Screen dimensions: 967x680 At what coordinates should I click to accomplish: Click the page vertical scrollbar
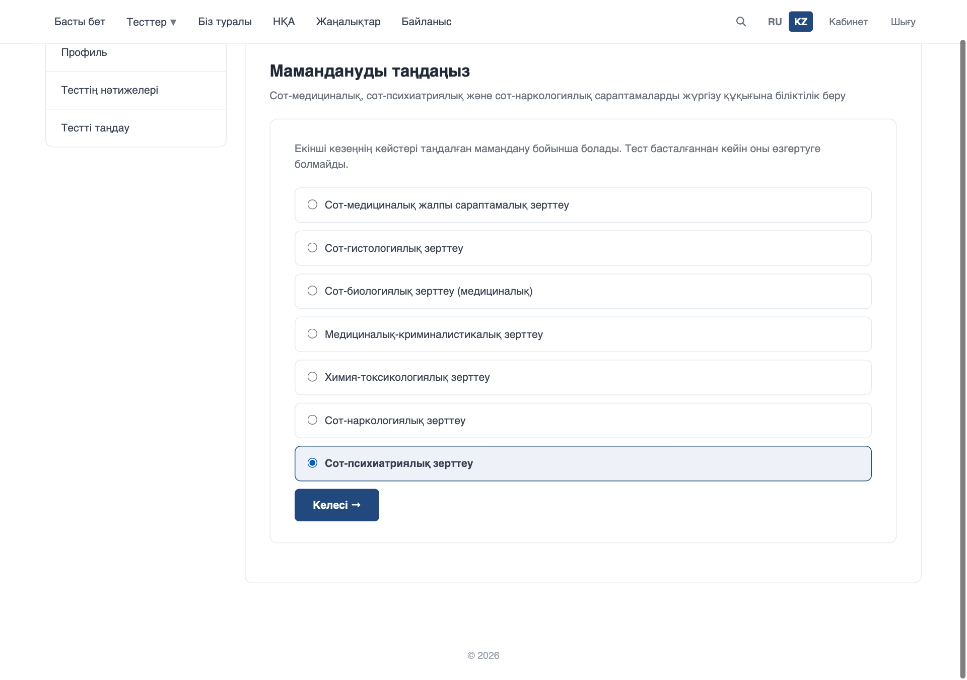[x=962, y=359]
